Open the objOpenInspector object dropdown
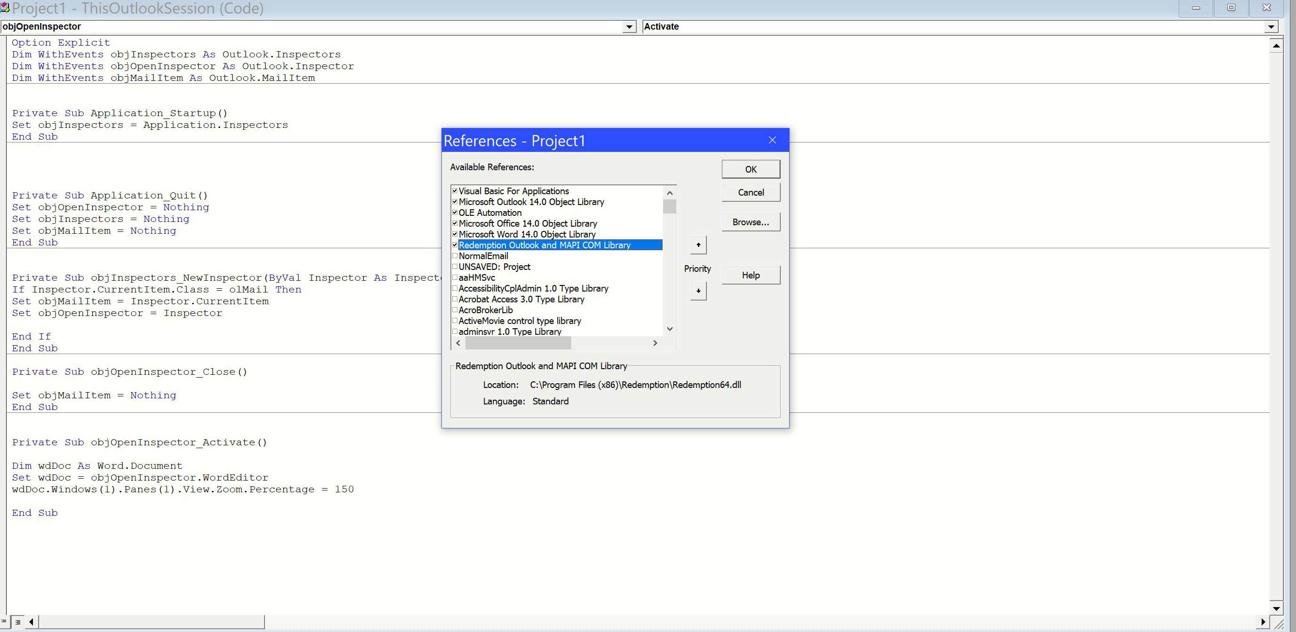Image resolution: width=1296 pixels, height=632 pixels. (x=629, y=27)
